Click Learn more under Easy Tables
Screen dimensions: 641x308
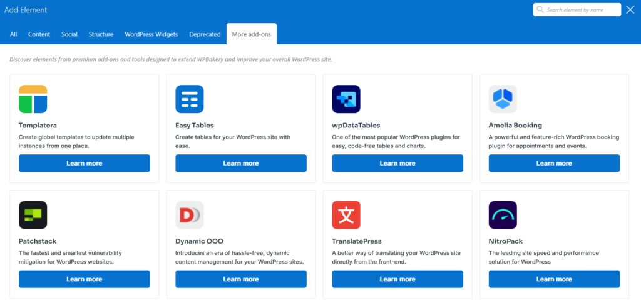coord(241,163)
